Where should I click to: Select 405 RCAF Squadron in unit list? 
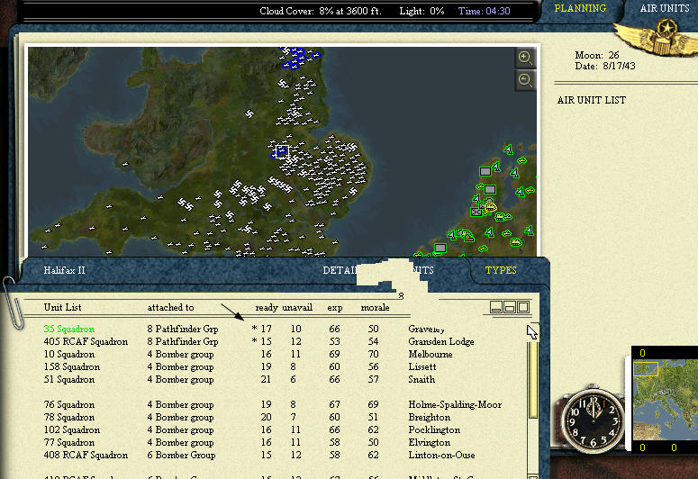(86, 341)
